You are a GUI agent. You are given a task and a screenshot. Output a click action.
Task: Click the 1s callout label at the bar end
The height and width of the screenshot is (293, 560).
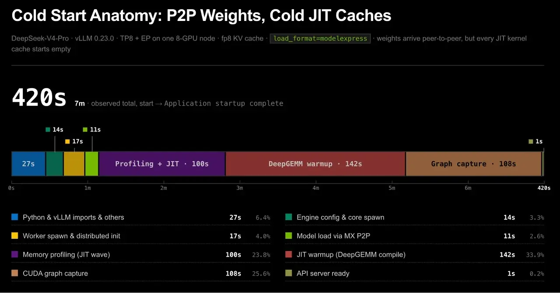coord(535,141)
